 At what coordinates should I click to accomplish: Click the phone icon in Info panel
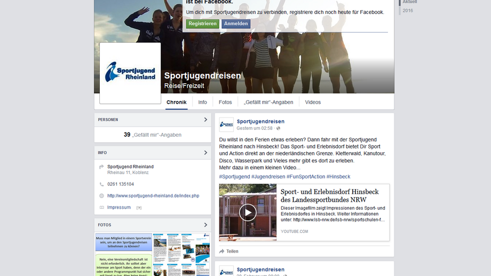coord(101,184)
